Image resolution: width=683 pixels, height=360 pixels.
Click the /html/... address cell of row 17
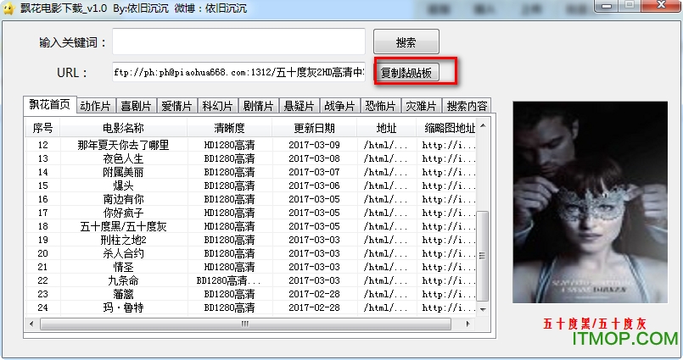coord(386,213)
